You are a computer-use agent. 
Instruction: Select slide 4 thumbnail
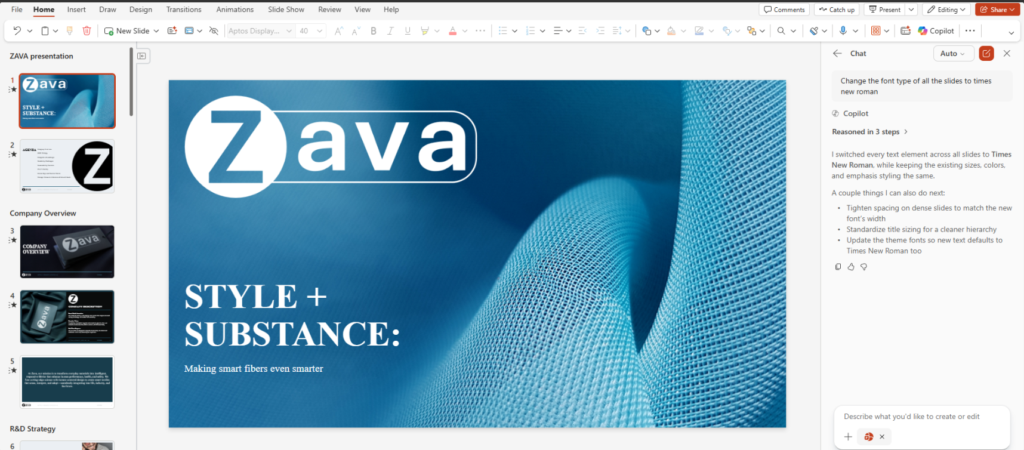[67, 317]
